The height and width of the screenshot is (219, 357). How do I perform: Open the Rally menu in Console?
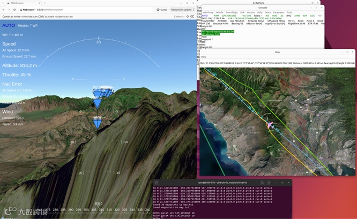pyautogui.click(x=260, y=12)
